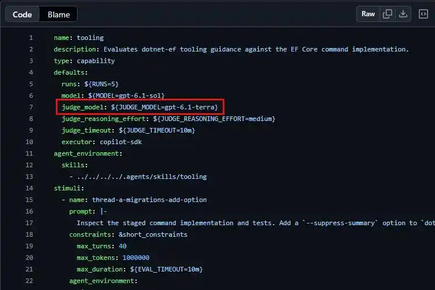This screenshot has width=435, height=290.
Task: Click the Raw button
Action: pyautogui.click(x=368, y=14)
